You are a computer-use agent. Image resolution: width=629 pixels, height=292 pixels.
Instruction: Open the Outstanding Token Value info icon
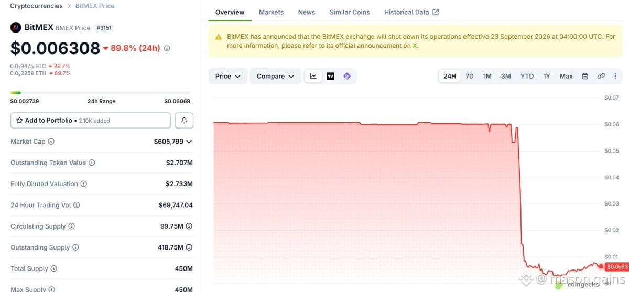[92, 163]
